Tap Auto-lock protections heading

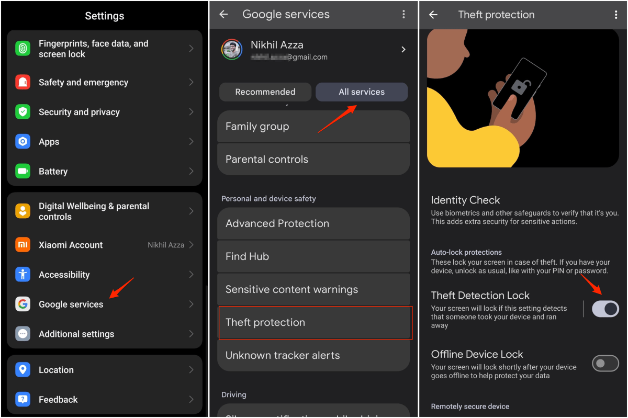[x=466, y=252]
